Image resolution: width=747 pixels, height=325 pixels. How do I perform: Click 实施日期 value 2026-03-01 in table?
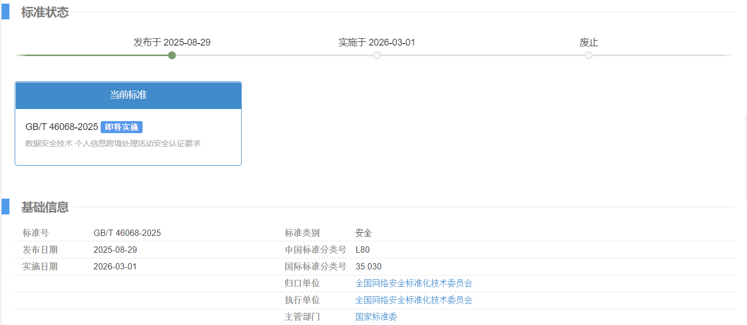115,266
